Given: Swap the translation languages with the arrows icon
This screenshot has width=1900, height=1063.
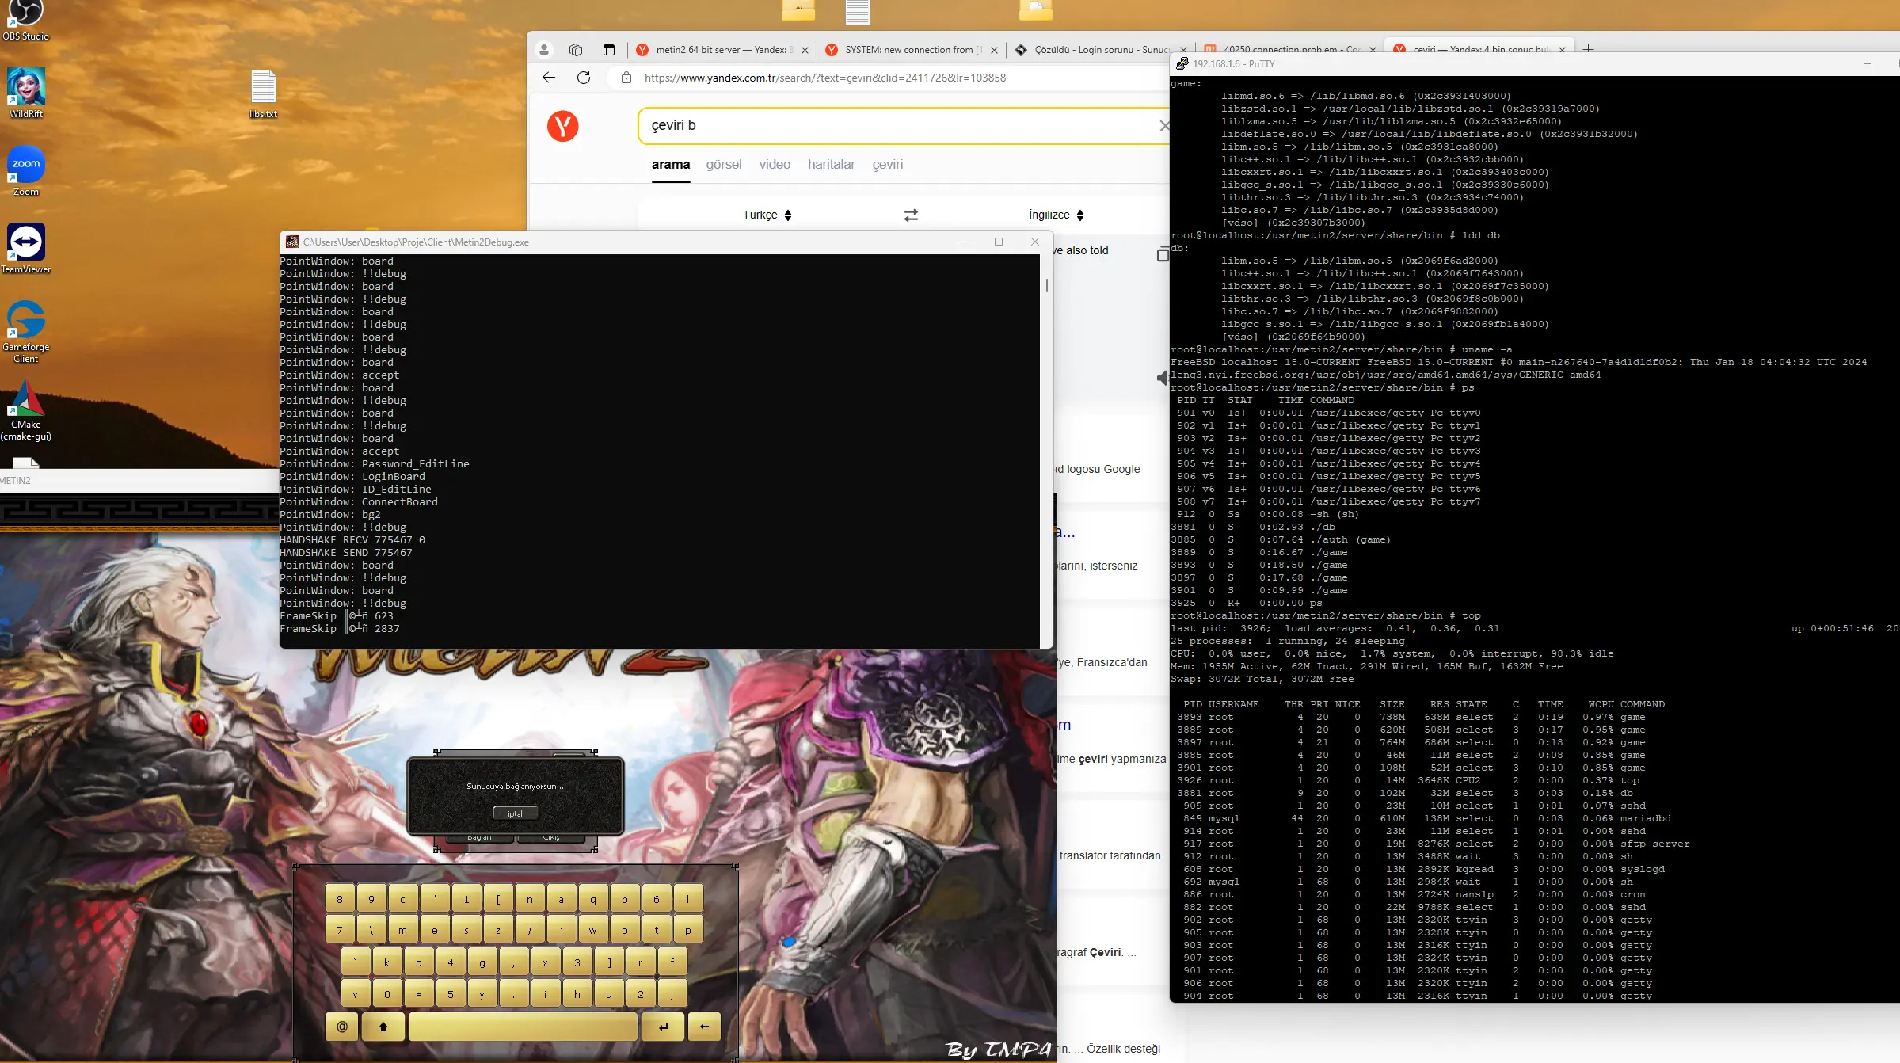Looking at the screenshot, I should point(911,215).
